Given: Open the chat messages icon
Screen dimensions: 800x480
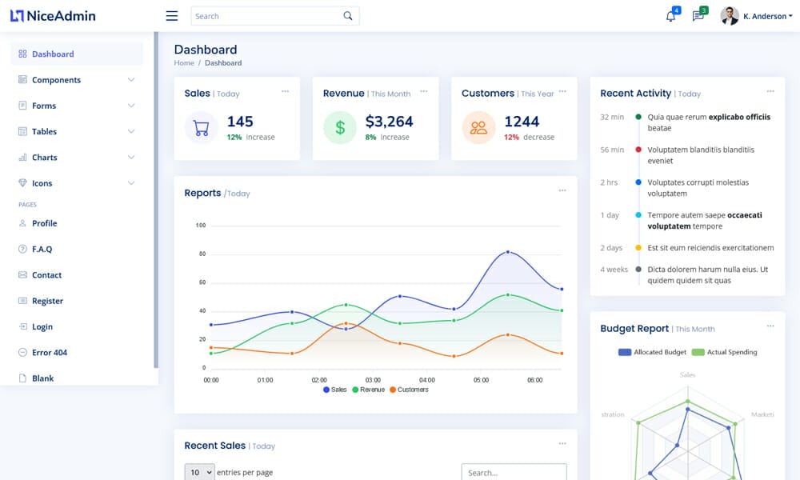Looking at the screenshot, I should click(697, 15).
